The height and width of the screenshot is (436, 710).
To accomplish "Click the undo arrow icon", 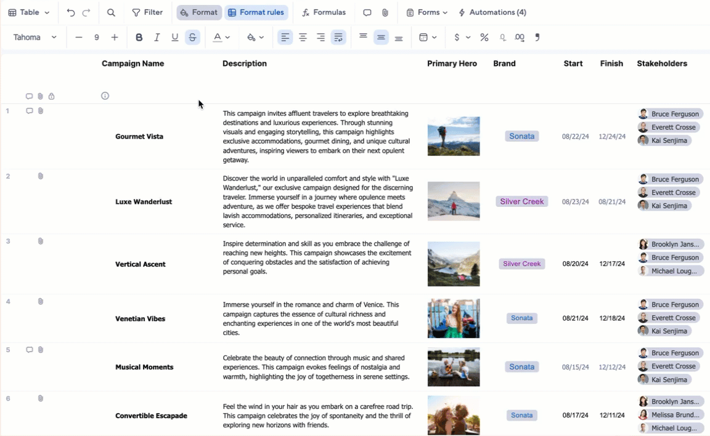I will coord(71,12).
